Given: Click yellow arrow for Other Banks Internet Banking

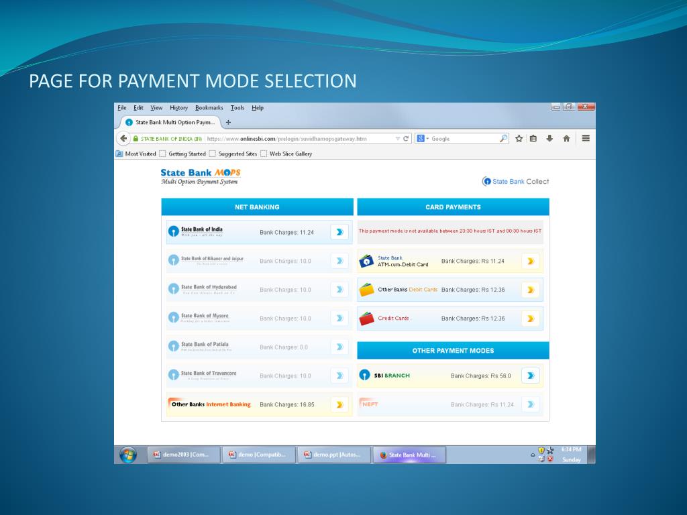Looking at the screenshot, I should 339,404.
